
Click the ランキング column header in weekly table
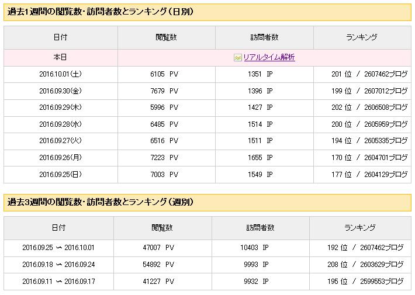click(x=360, y=228)
